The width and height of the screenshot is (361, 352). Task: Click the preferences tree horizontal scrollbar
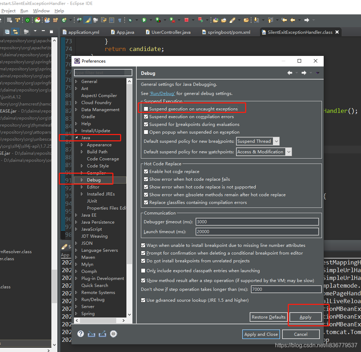[98, 320]
